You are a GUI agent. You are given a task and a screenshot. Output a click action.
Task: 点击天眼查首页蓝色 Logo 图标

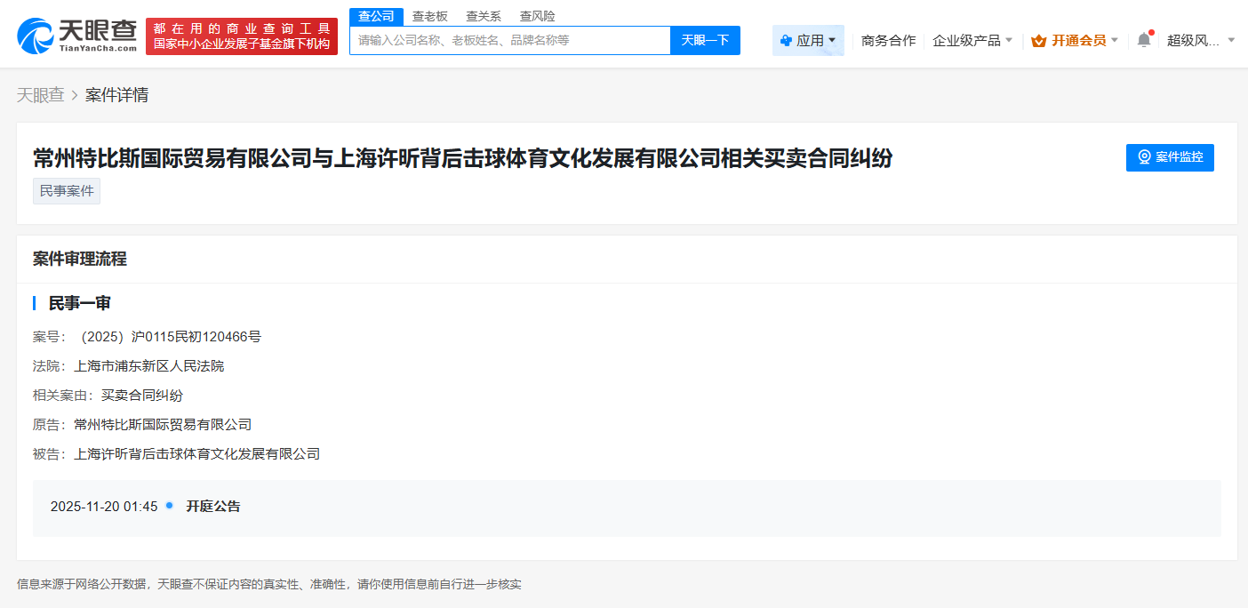pos(35,35)
